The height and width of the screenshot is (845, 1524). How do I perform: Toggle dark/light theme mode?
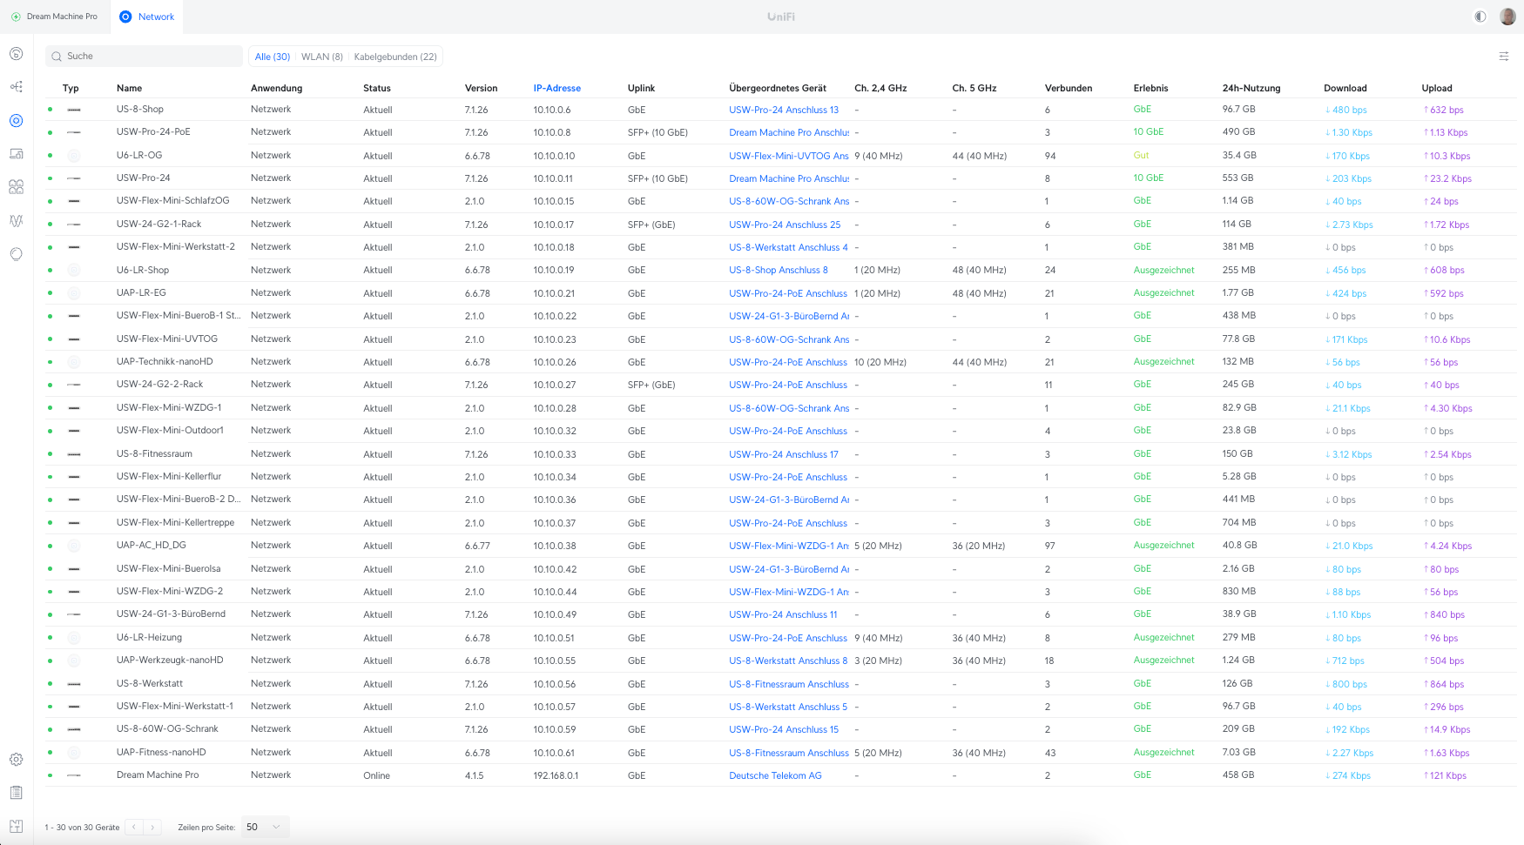point(1480,17)
